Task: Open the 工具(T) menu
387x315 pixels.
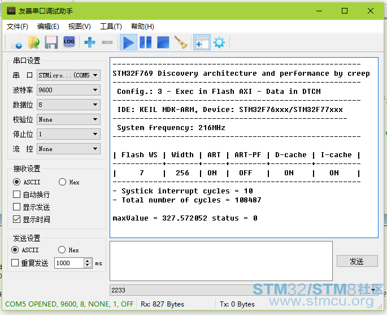Action: tap(111, 27)
